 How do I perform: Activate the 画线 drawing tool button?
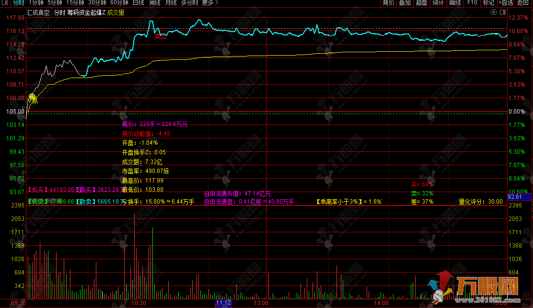click(455, 3)
